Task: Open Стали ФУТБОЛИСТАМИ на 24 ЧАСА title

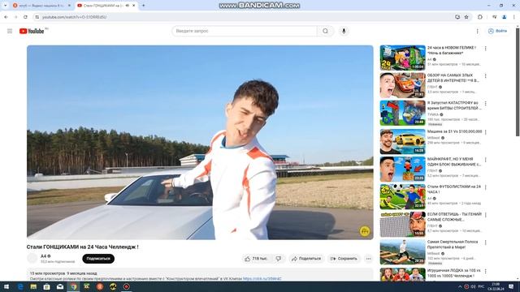Action: pos(454,189)
